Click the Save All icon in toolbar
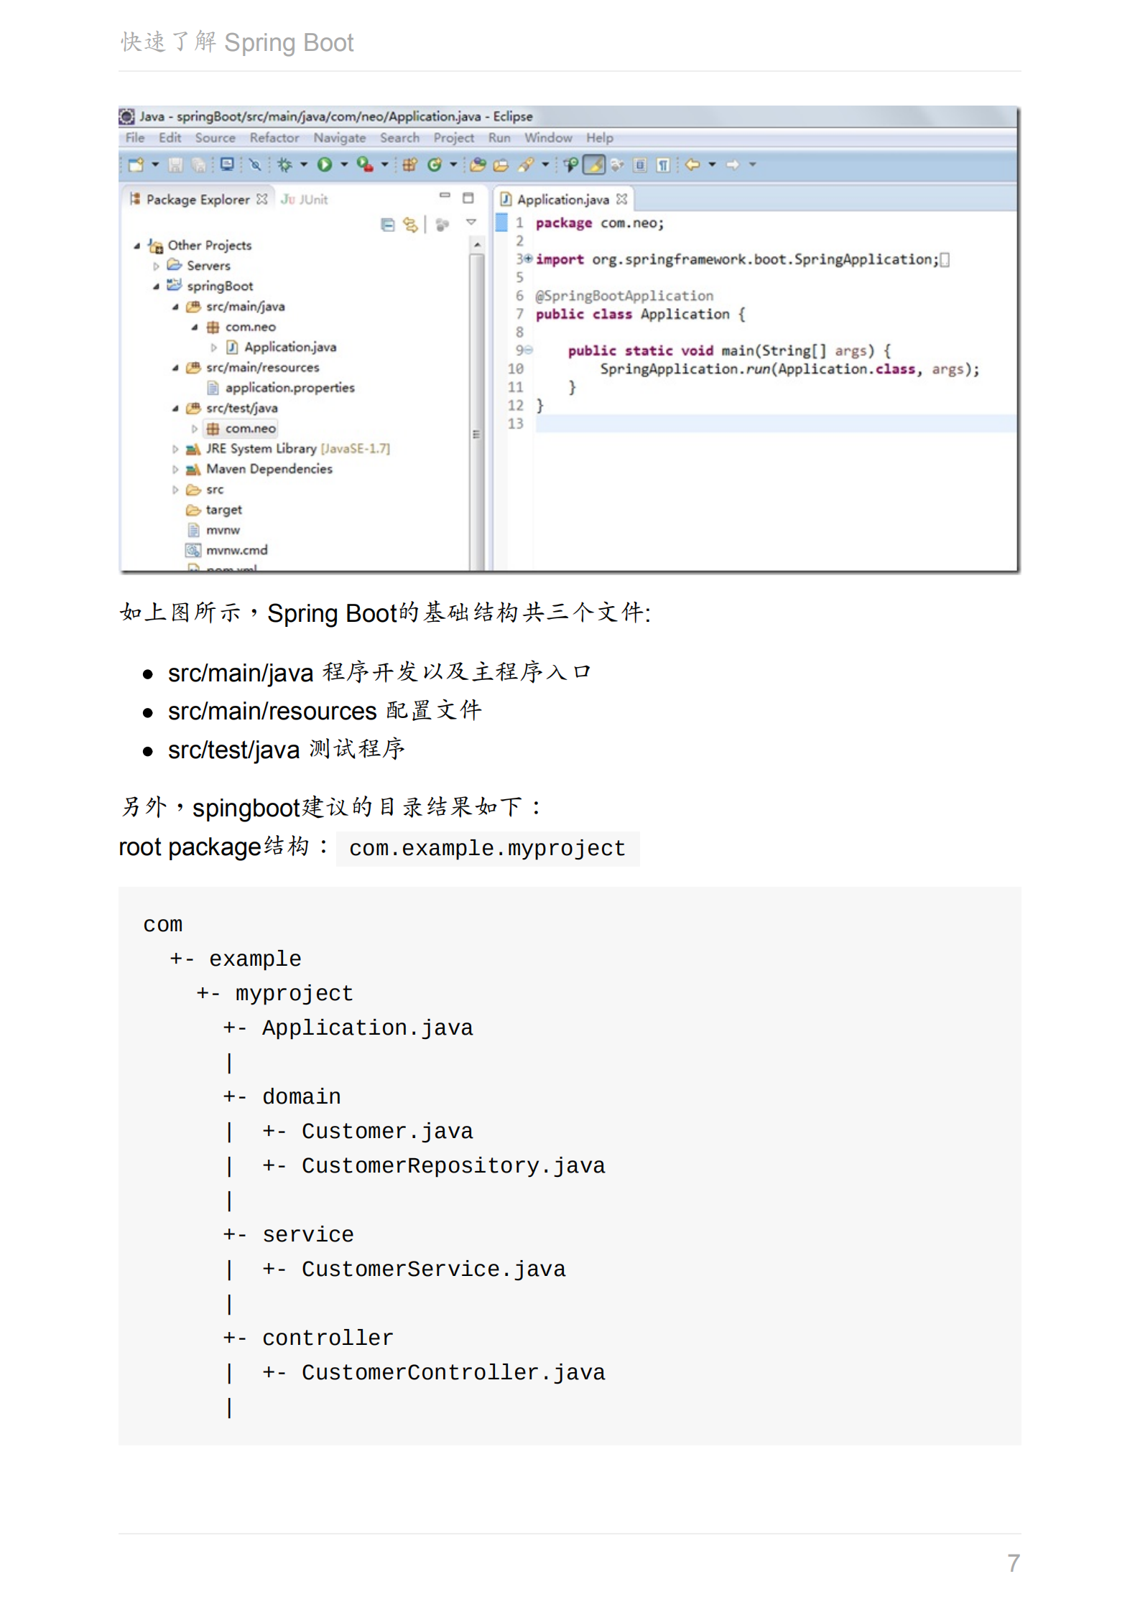 click(x=198, y=165)
